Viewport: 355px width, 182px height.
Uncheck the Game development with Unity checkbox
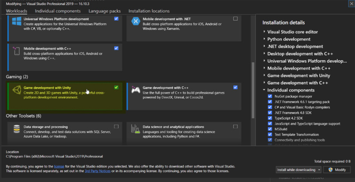click(116, 87)
